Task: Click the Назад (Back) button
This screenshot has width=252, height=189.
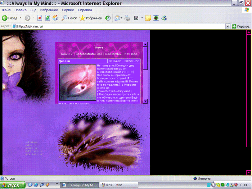Action: click(x=10, y=18)
